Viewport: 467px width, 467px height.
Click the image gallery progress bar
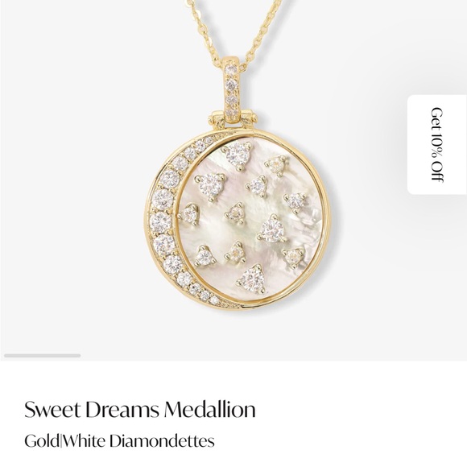(43, 356)
